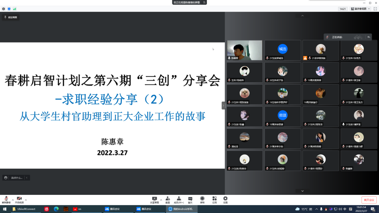Unmute the microphone (解除静音)

[x=6, y=199]
